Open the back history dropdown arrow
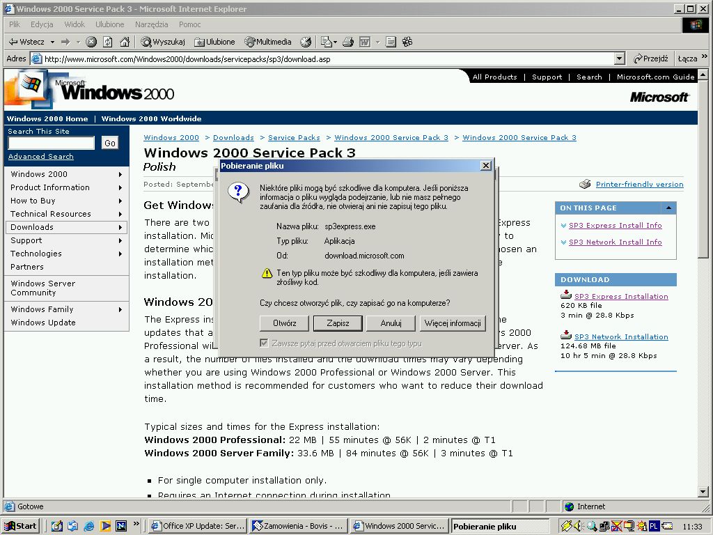 pos(52,42)
